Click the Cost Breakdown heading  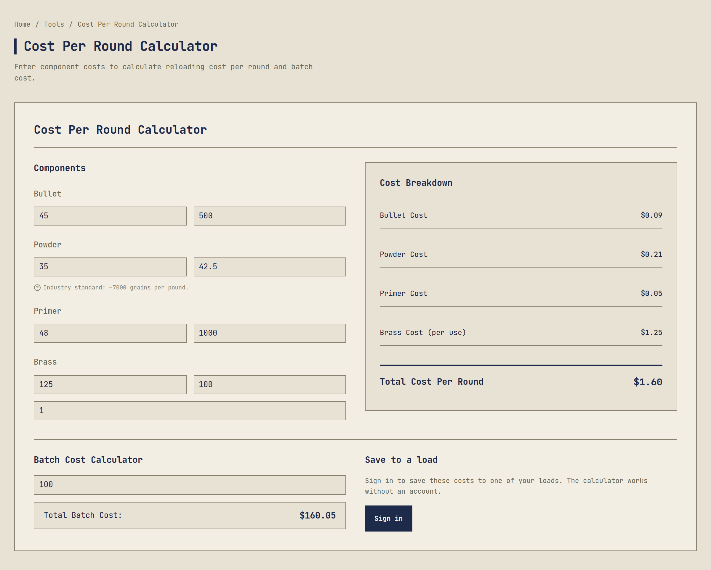click(x=416, y=183)
